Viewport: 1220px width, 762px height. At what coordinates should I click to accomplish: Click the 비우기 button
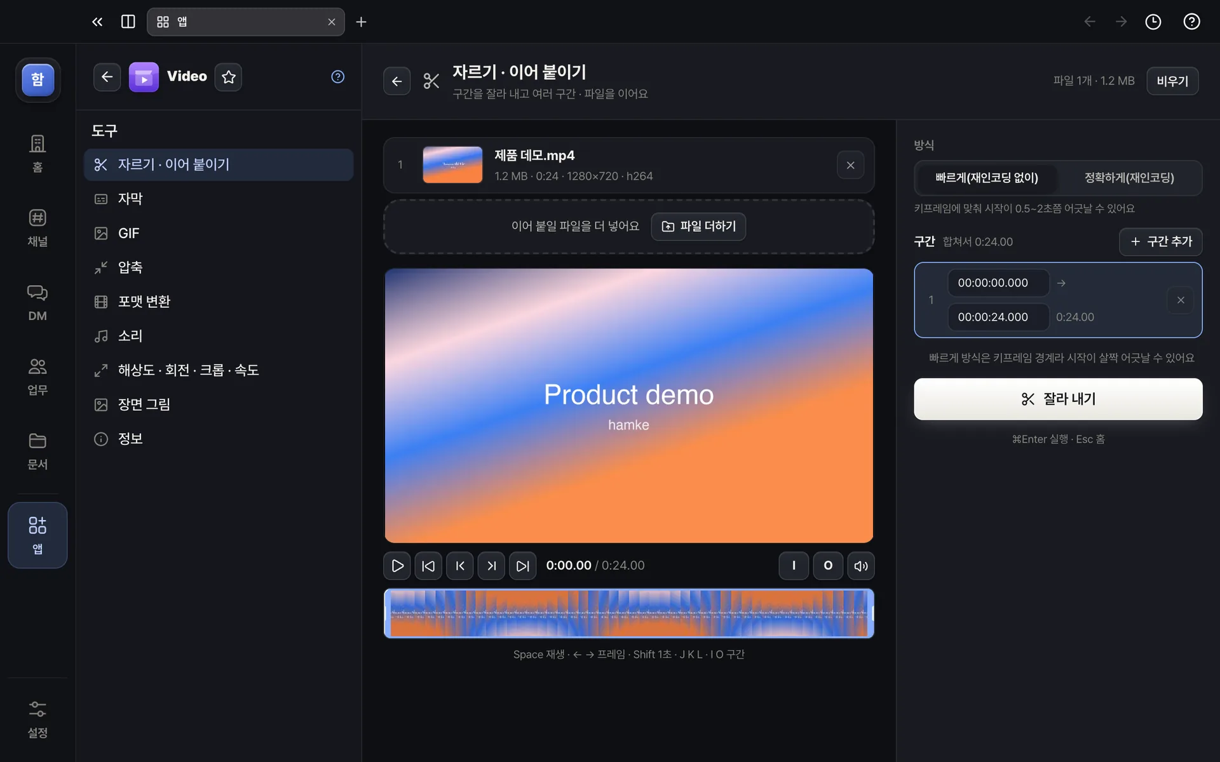(x=1172, y=81)
